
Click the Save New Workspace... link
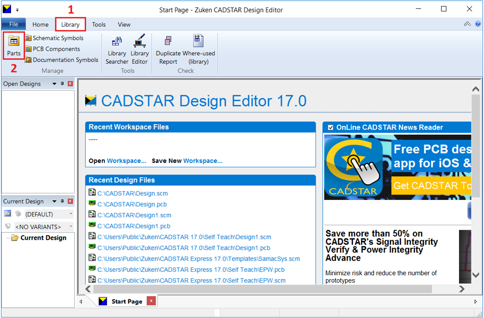click(x=203, y=161)
